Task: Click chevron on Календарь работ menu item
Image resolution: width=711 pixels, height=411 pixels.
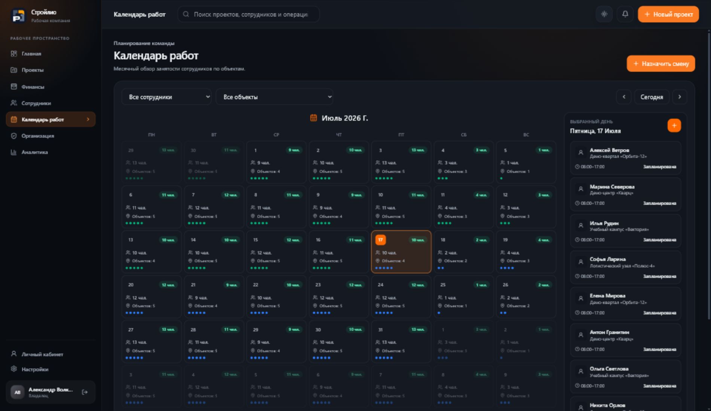Action: tap(88, 120)
